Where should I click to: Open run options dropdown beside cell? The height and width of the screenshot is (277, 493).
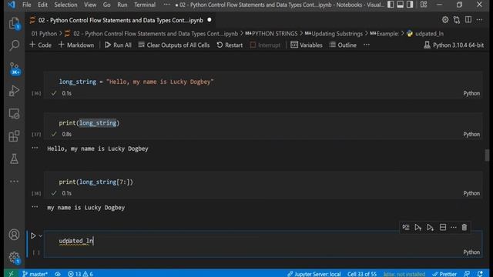[41, 236]
